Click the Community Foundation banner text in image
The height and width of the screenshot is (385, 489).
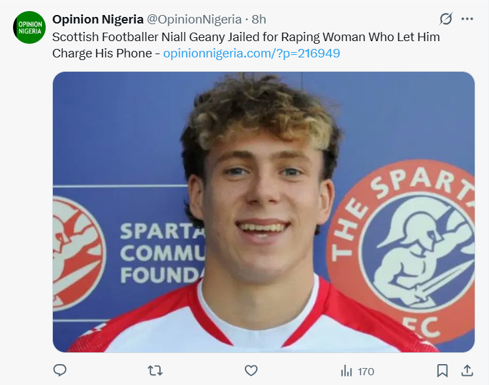pos(160,253)
